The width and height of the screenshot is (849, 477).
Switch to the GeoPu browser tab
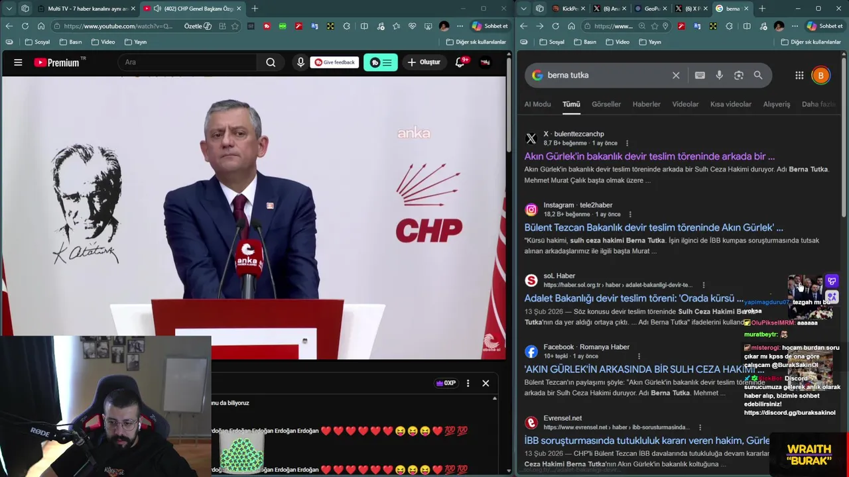point(651,9)
